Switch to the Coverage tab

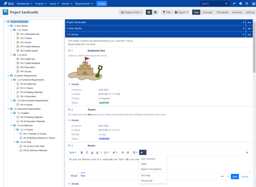point(207,12)
